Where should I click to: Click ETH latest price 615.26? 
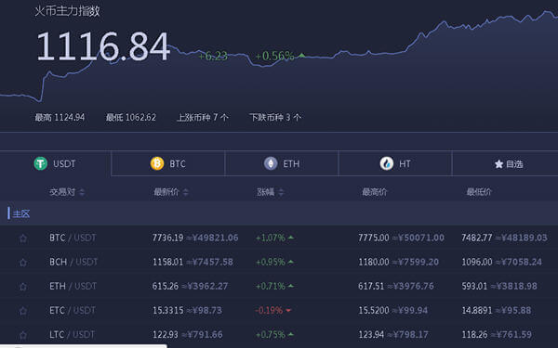(166, 286)
